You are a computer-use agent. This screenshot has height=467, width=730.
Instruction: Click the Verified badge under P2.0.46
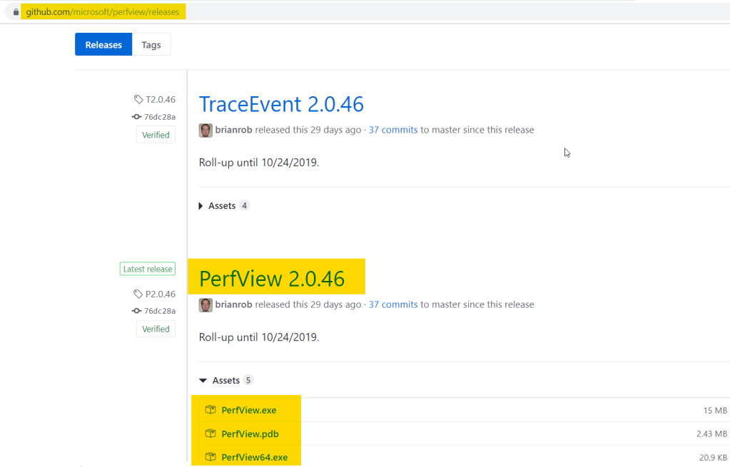click(x=156, y=329)
